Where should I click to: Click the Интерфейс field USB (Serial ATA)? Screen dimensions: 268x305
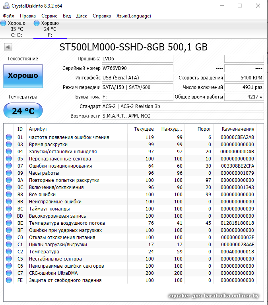point(138,78)
